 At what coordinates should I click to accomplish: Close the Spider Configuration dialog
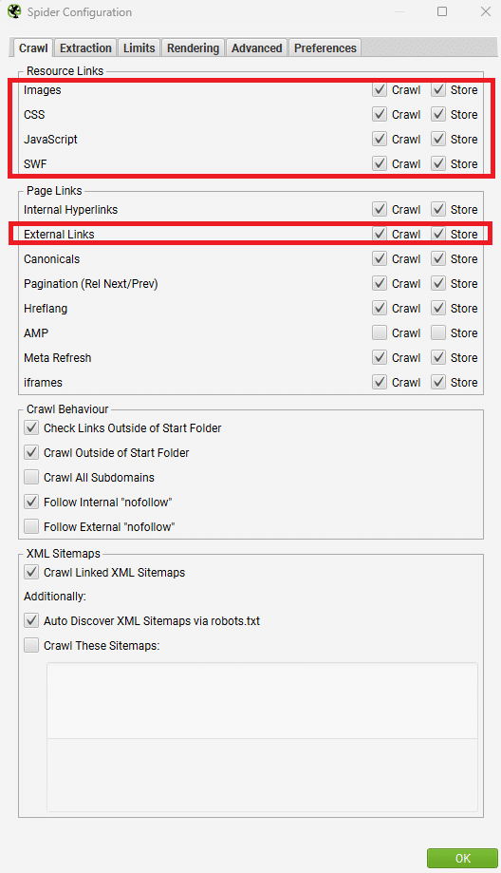[486, 11]
